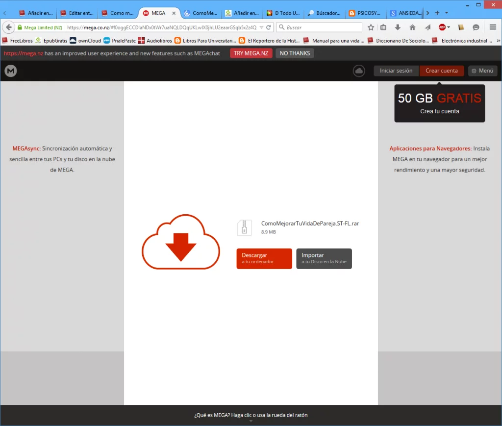
Task: Reload the page with refresh icon
Action: [269, 27]
